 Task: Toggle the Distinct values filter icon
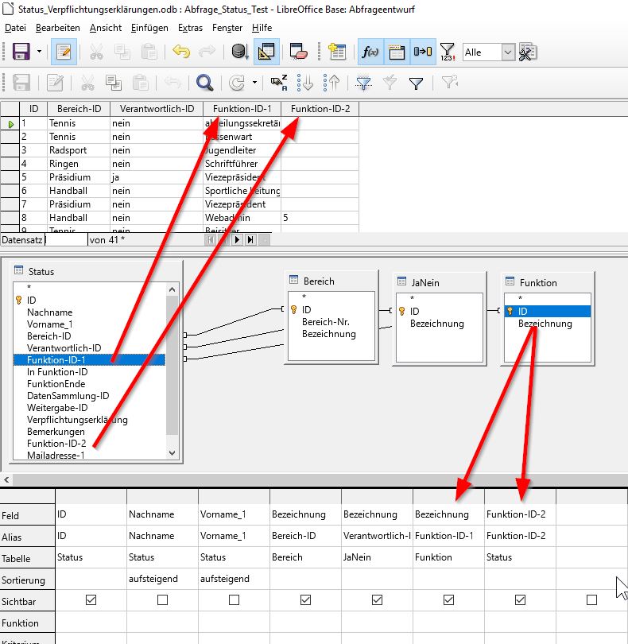(x=448, y=52)
